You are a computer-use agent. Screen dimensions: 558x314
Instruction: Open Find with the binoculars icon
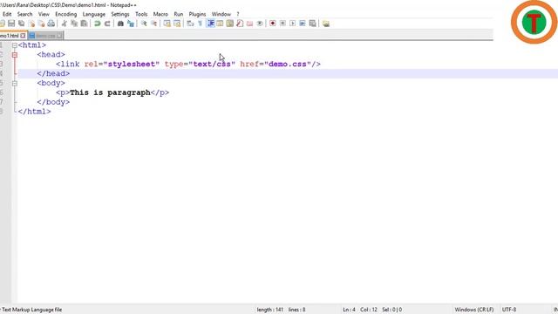coord(120,24)
